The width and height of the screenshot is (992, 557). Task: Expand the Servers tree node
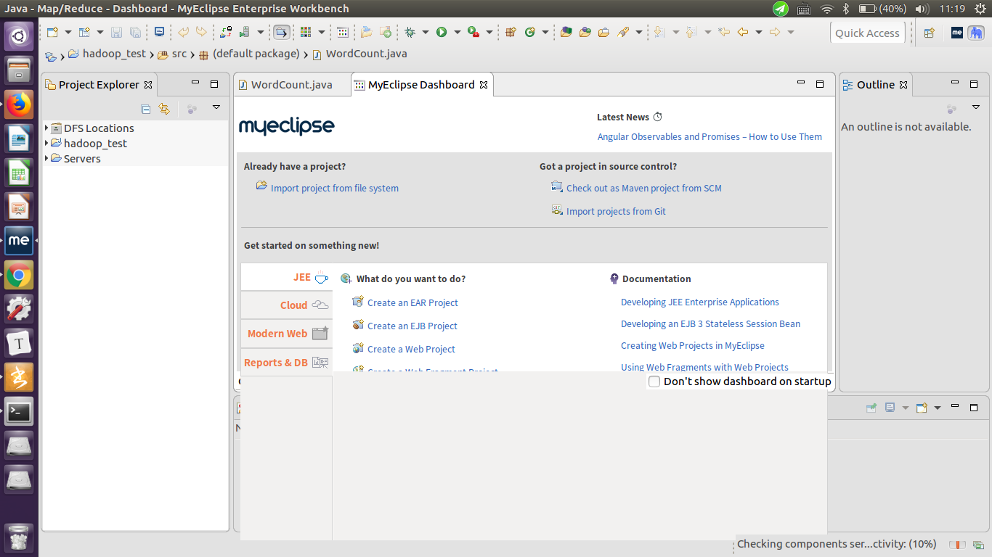coord(46,158)
